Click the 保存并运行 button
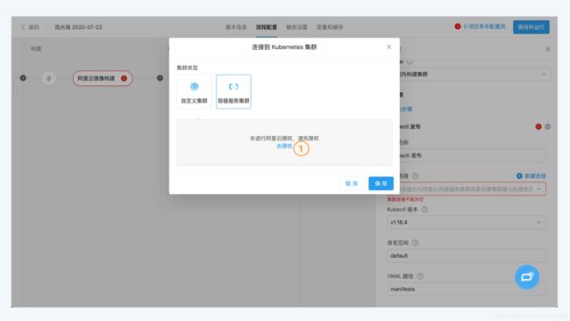 point(531,27)
